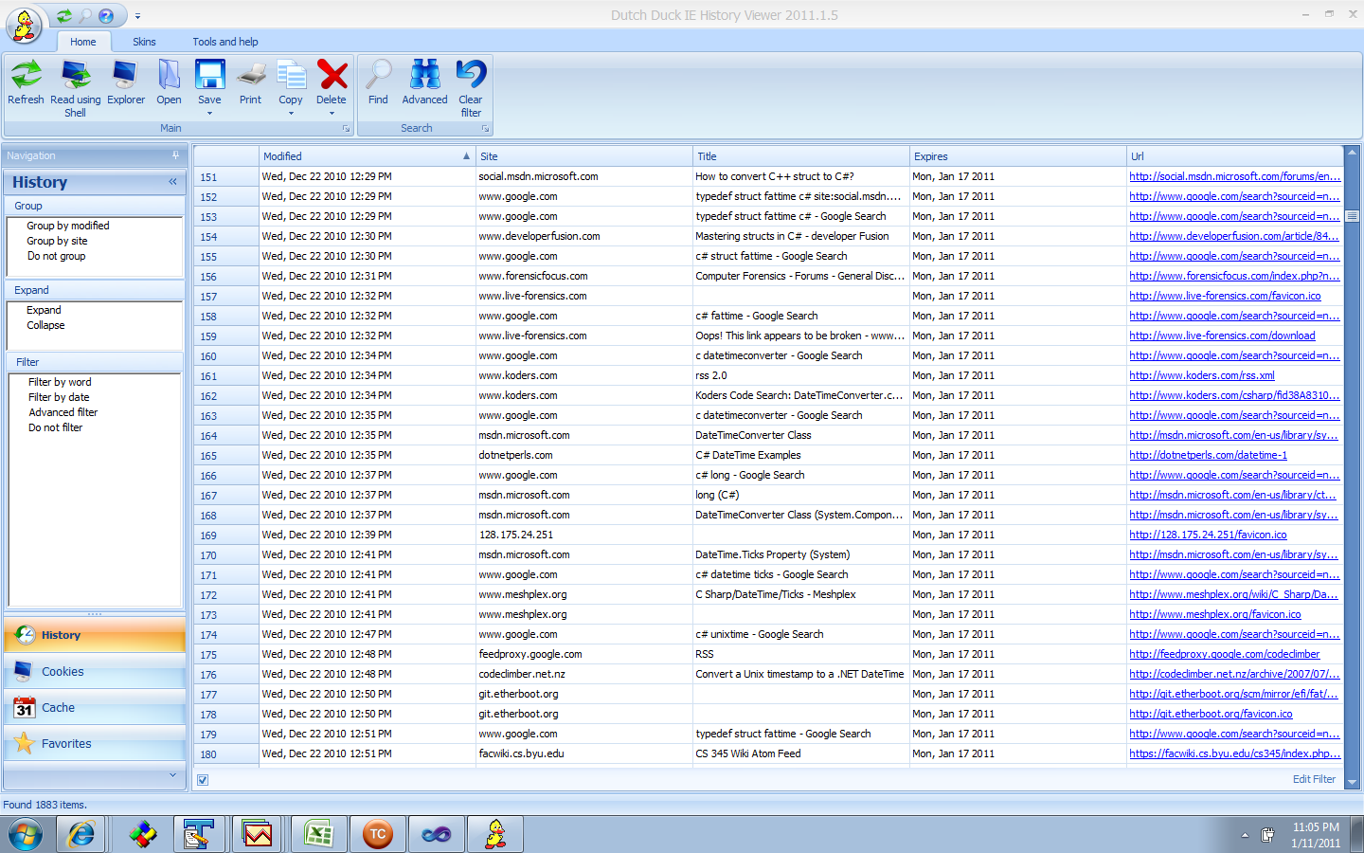
Task: Click Collapse in Expand group
Action: coord(45,325)
